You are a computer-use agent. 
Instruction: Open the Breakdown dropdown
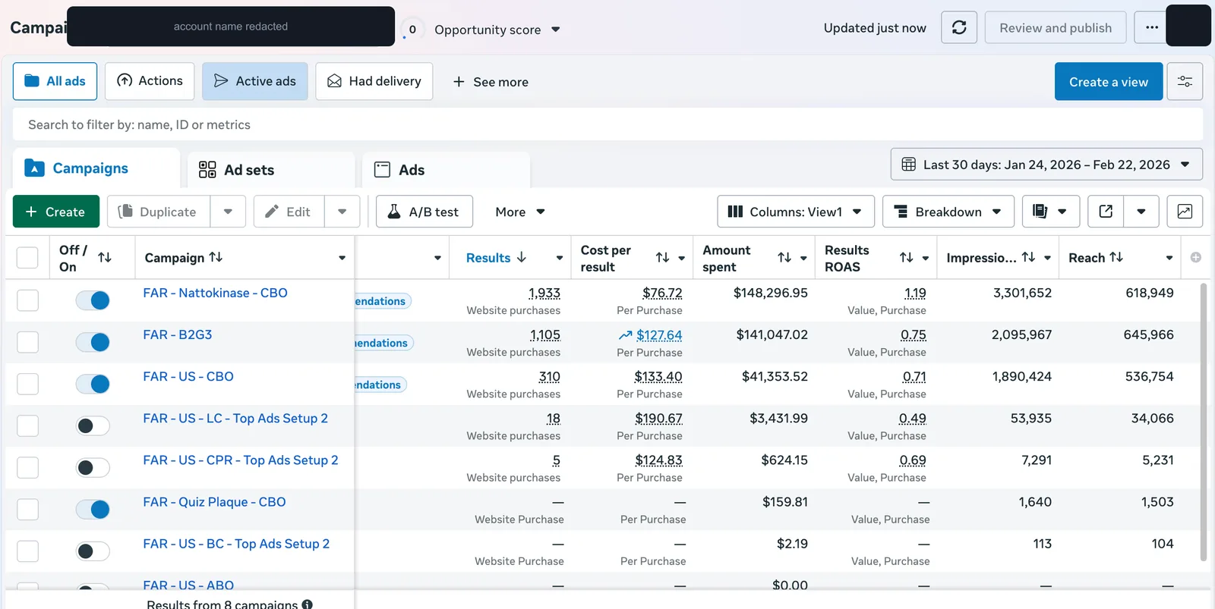[948, 212]
